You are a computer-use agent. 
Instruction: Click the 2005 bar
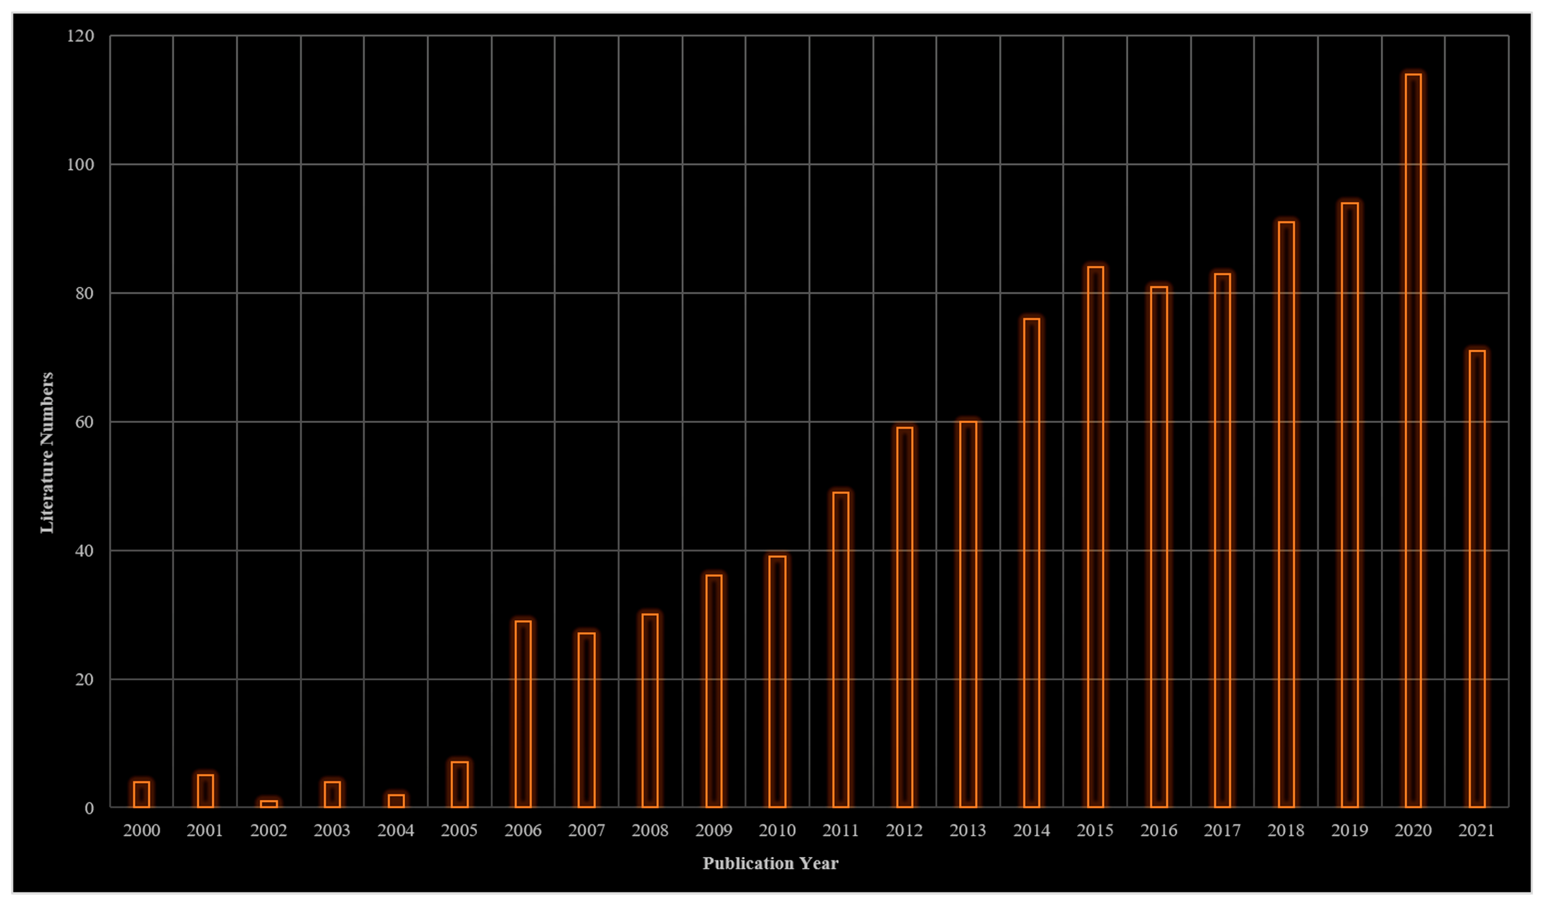(460, 785)
